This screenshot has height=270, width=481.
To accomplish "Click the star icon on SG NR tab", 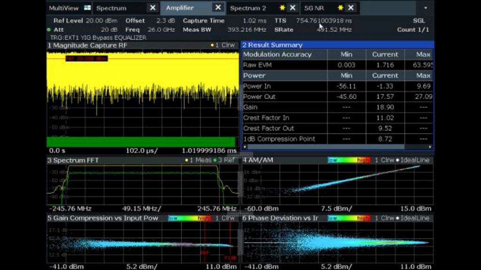I will [340, 8].
